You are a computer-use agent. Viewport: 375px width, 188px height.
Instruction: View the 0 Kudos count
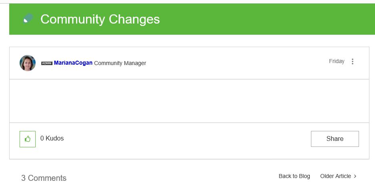(x=52, y=139)
